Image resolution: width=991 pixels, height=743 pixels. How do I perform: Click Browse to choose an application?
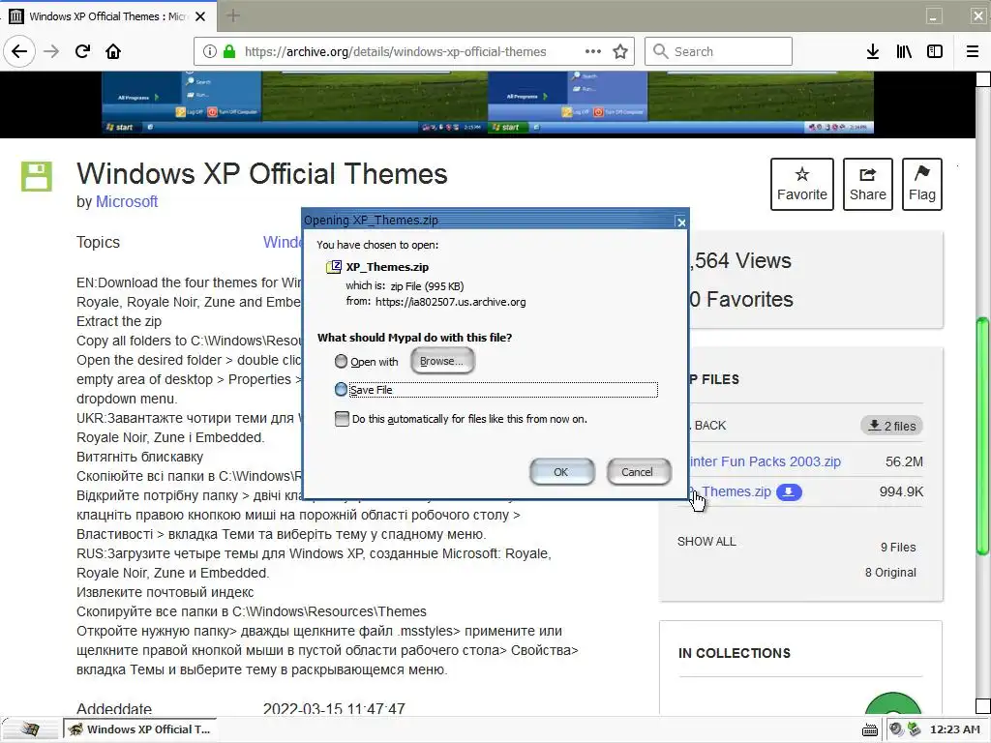point(441,361)
